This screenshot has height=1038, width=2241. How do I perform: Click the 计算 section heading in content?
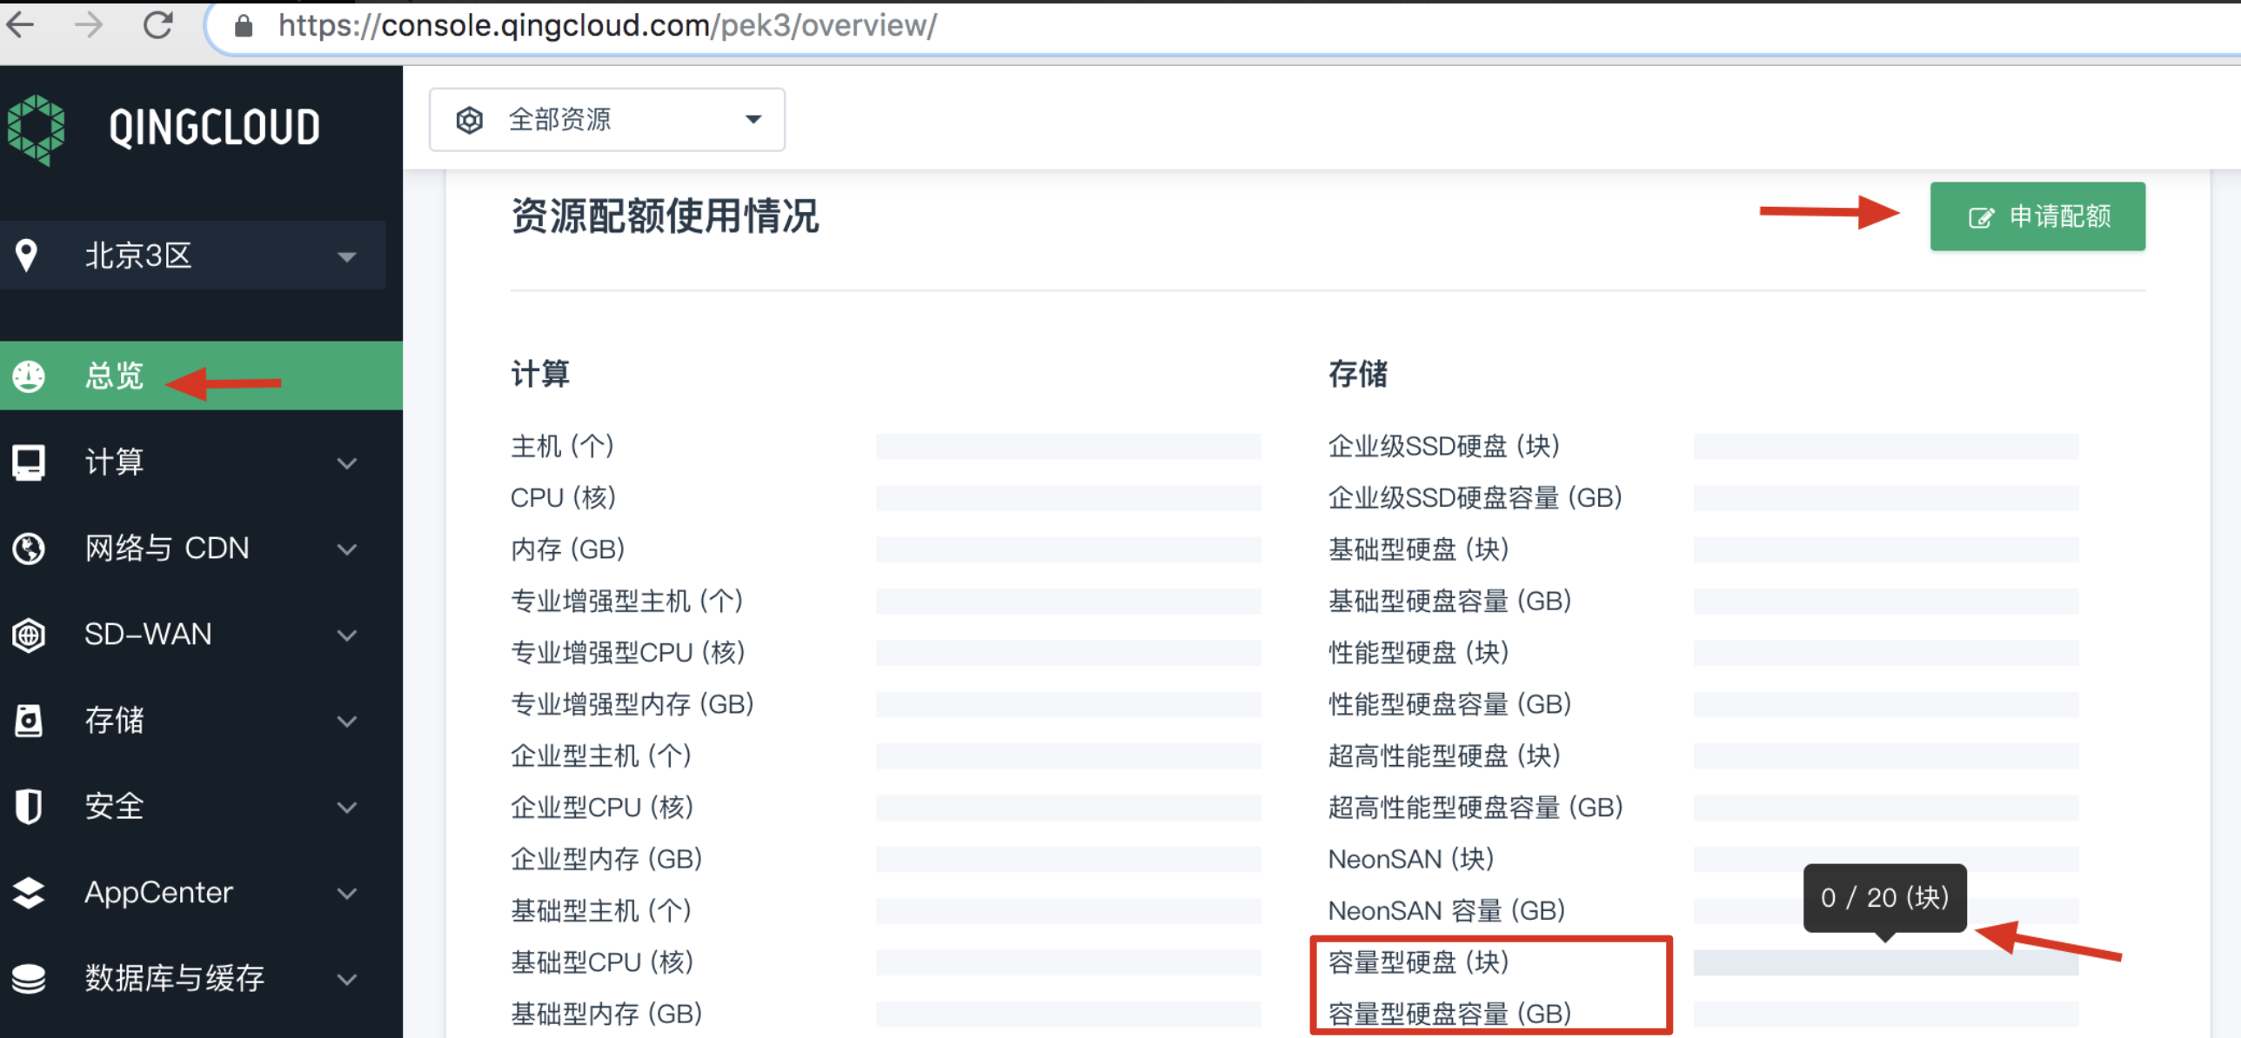(540, 375)
